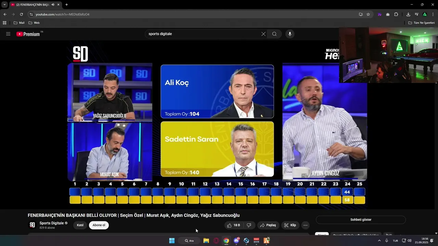The width and height of the screenshot is (438, 246).
Task: Open the camera screenshot extension
Action: 388,14
